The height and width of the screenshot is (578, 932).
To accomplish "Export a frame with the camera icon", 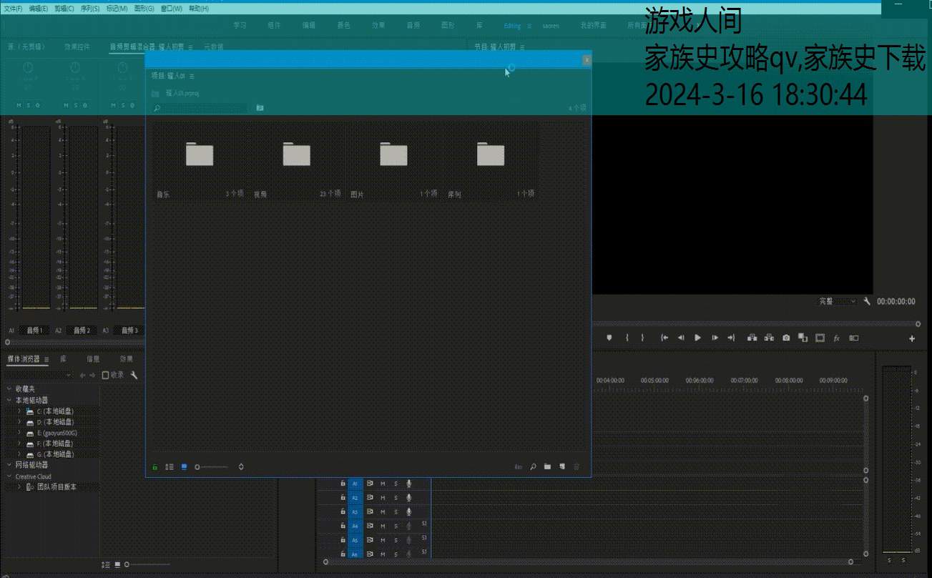I will click(x=786, y=338).
